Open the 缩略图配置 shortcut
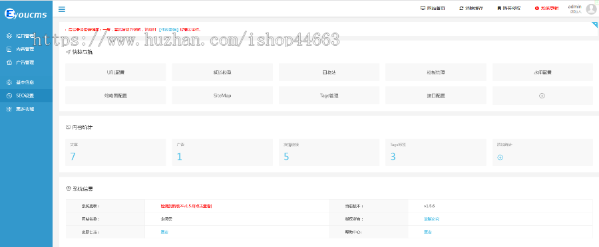 tap(116, 96)
